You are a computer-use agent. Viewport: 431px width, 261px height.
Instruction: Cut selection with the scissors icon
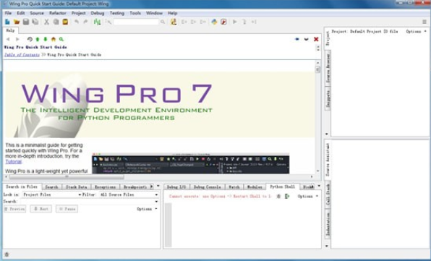pos(47,22)
